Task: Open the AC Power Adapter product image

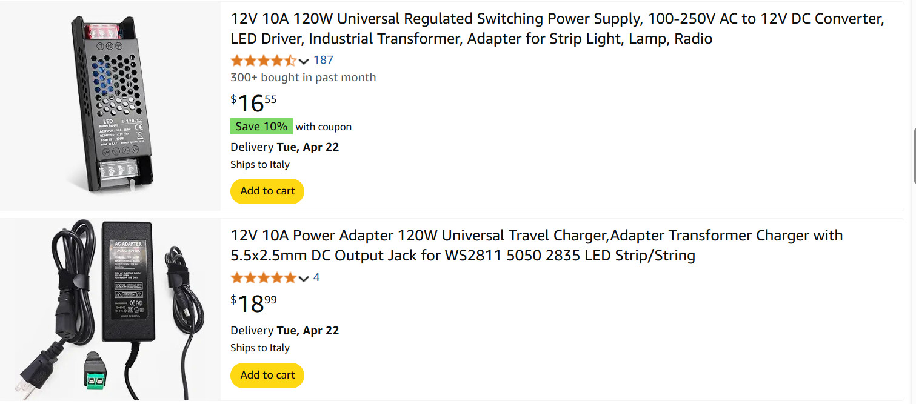Action: pos(110,309)
